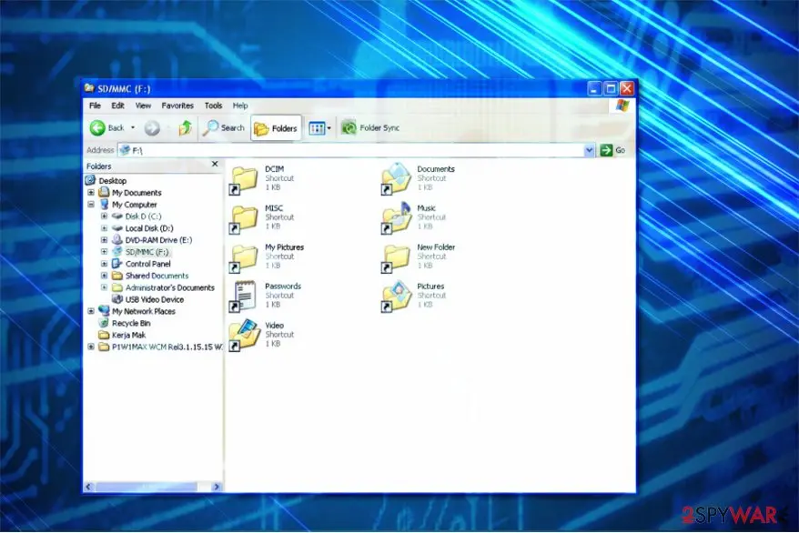Select Disk D (C:) drive icon
This screenshot has width=799, height=533.
coord(117,216)
